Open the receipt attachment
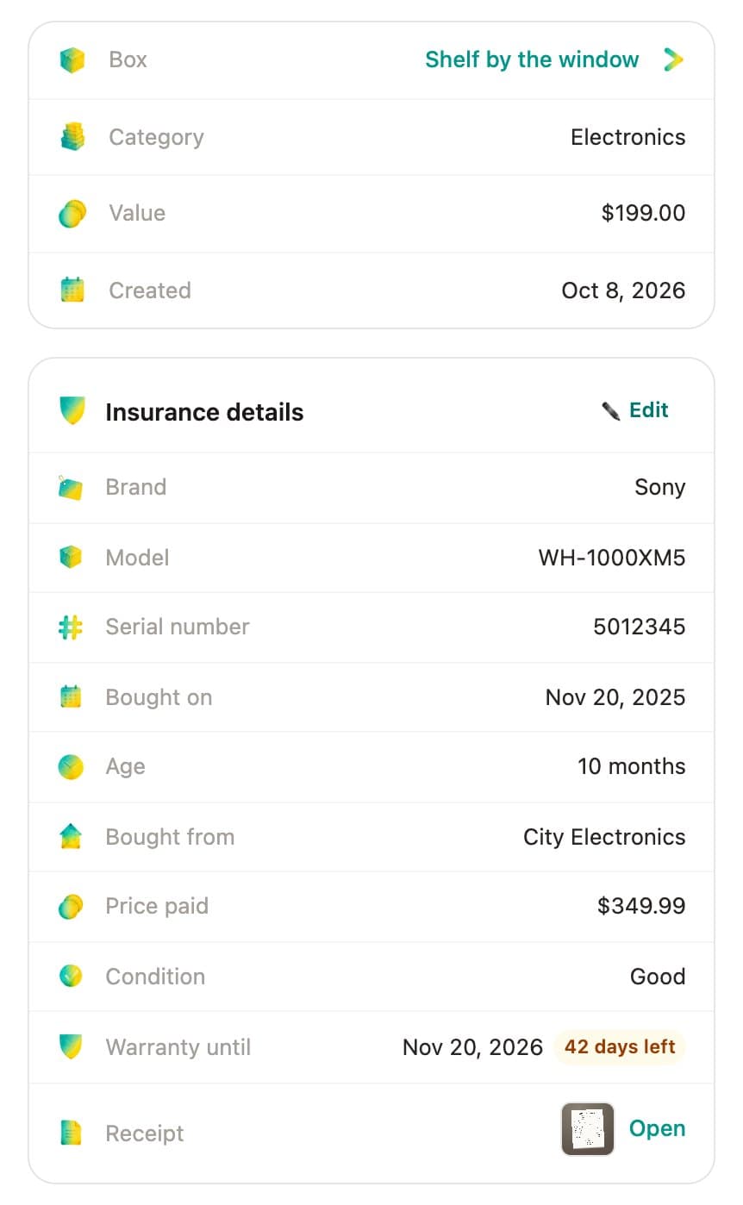Screen dimensions: 743x1205 [657, 1128]
